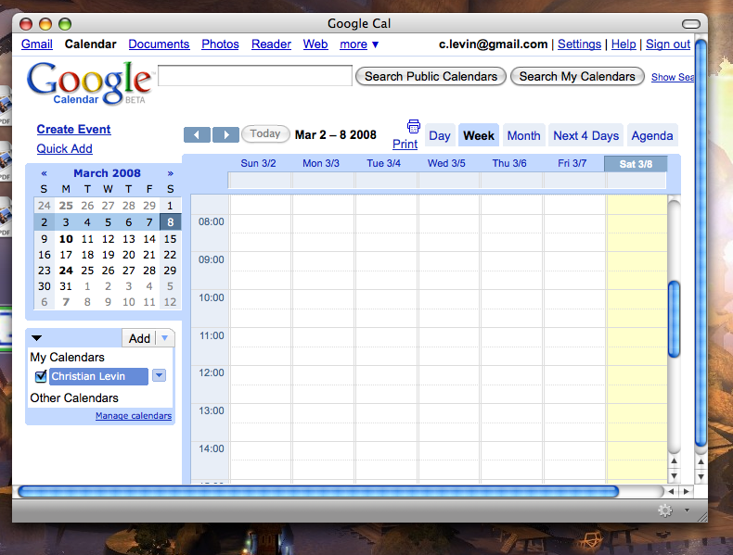This screenshot has height=555, width=733.
Task: Open the Web link in the top navigation
Action: (315, 44)
